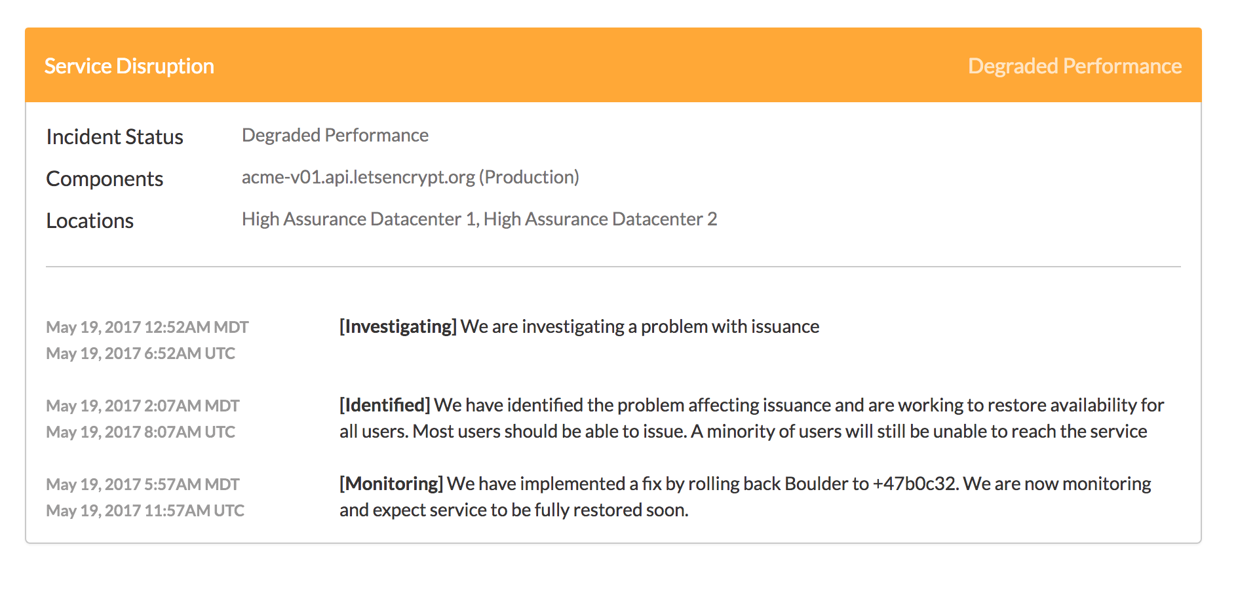Select the Incident Status label
1257x591 pixels.
click(x=115, y=137)
